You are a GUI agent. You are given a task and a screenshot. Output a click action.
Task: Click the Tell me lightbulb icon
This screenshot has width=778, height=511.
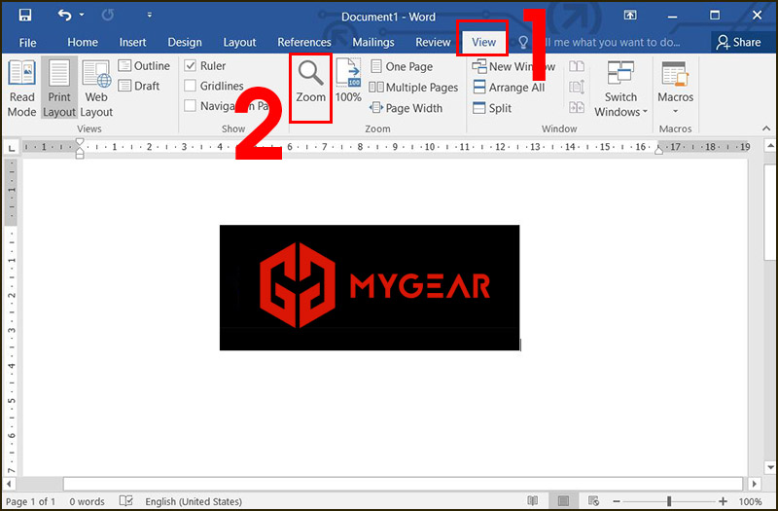tap(523, 42)
